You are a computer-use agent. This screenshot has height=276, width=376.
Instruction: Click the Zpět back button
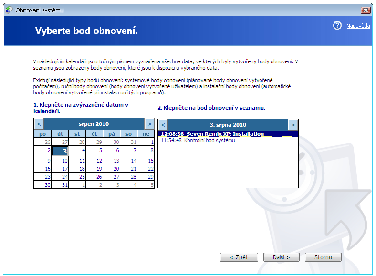(x=239, y=257)
